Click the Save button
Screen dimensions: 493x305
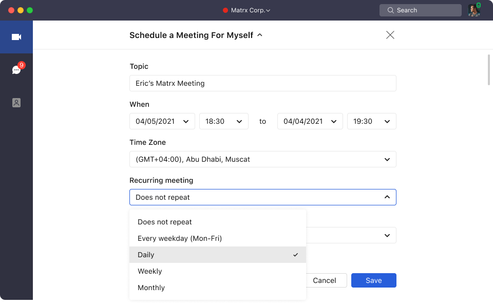click(x=373, y=280)
